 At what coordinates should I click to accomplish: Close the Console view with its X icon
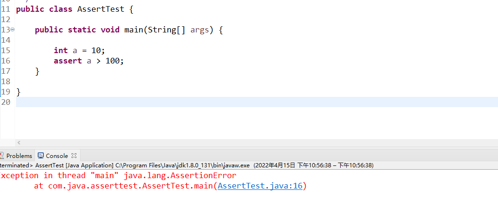(74, 156)
